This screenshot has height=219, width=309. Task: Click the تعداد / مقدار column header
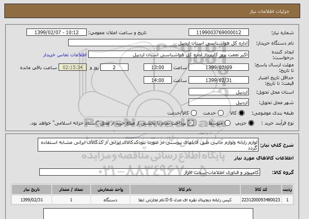71,189
